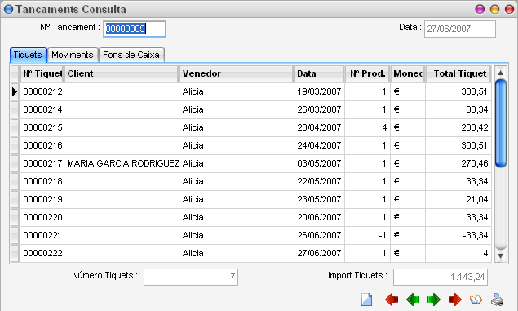This screenshot has width=518, height=311.
Task: Click the new blank document icon
Action: tap(366, 300)
